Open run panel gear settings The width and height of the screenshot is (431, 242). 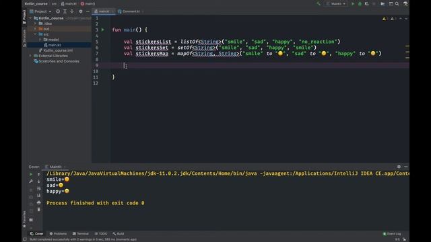(399, 167)
